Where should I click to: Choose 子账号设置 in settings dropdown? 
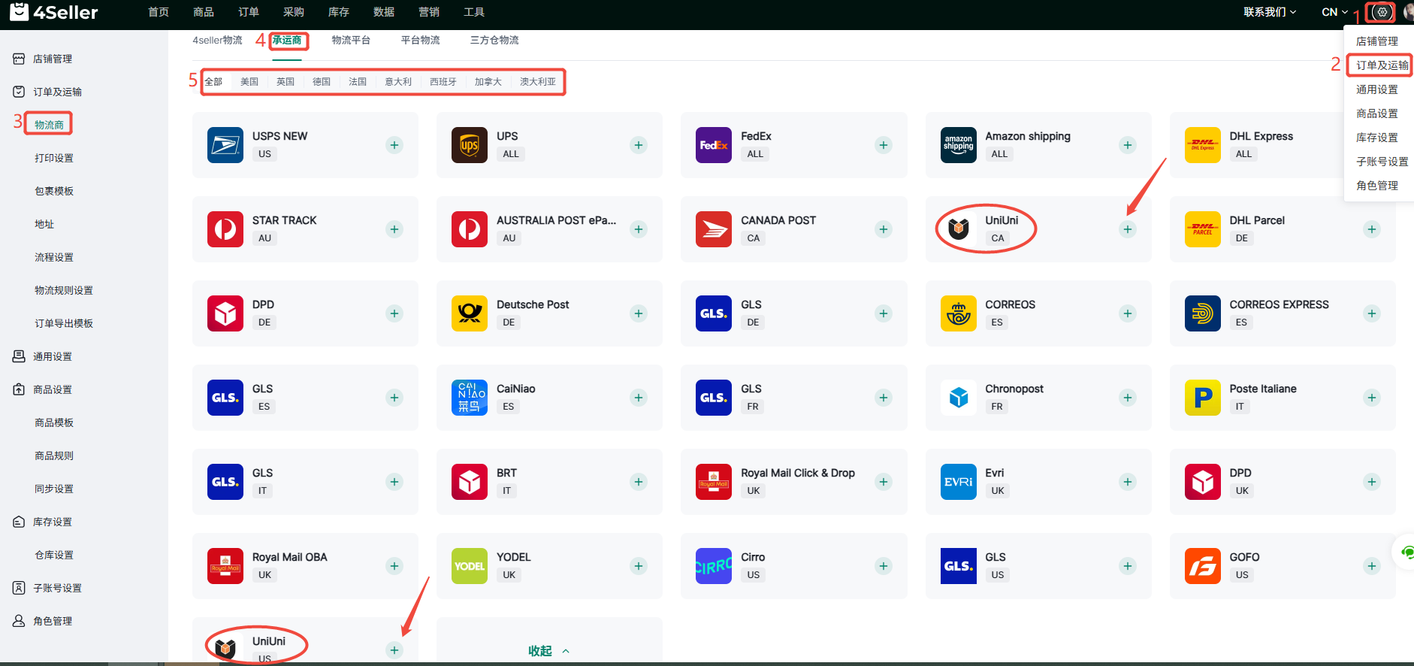(1382, 162)
